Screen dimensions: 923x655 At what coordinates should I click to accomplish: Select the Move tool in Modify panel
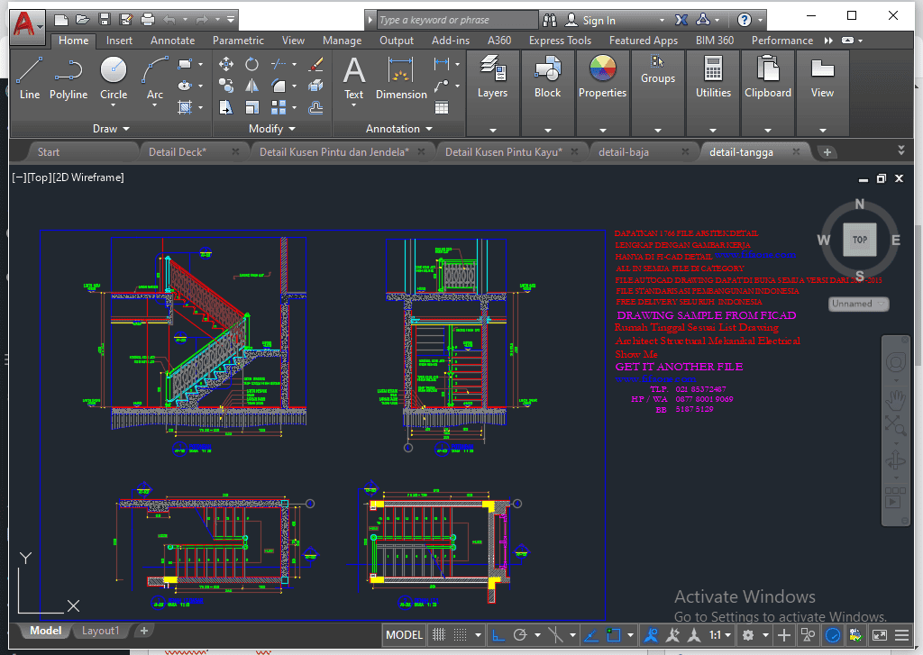tap(226, 64)
